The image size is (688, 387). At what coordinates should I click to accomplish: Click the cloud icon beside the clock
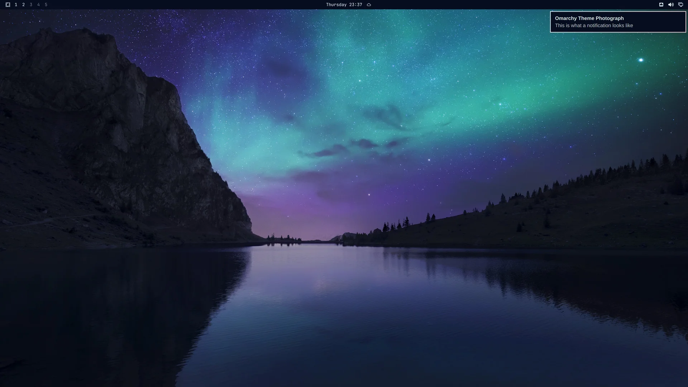point(369,5)
